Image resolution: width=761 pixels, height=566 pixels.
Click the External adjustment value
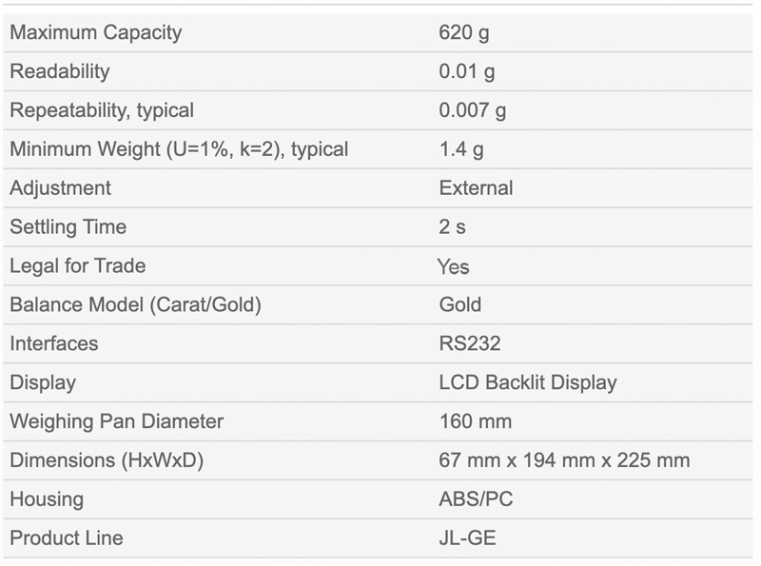click(x=477, y=187)
